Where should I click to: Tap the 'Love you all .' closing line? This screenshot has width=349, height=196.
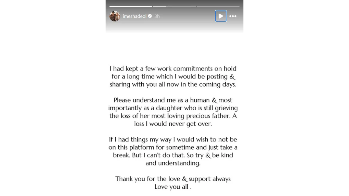tap(173, 187)
